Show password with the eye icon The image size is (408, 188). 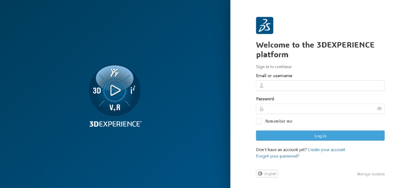[380, 108]
